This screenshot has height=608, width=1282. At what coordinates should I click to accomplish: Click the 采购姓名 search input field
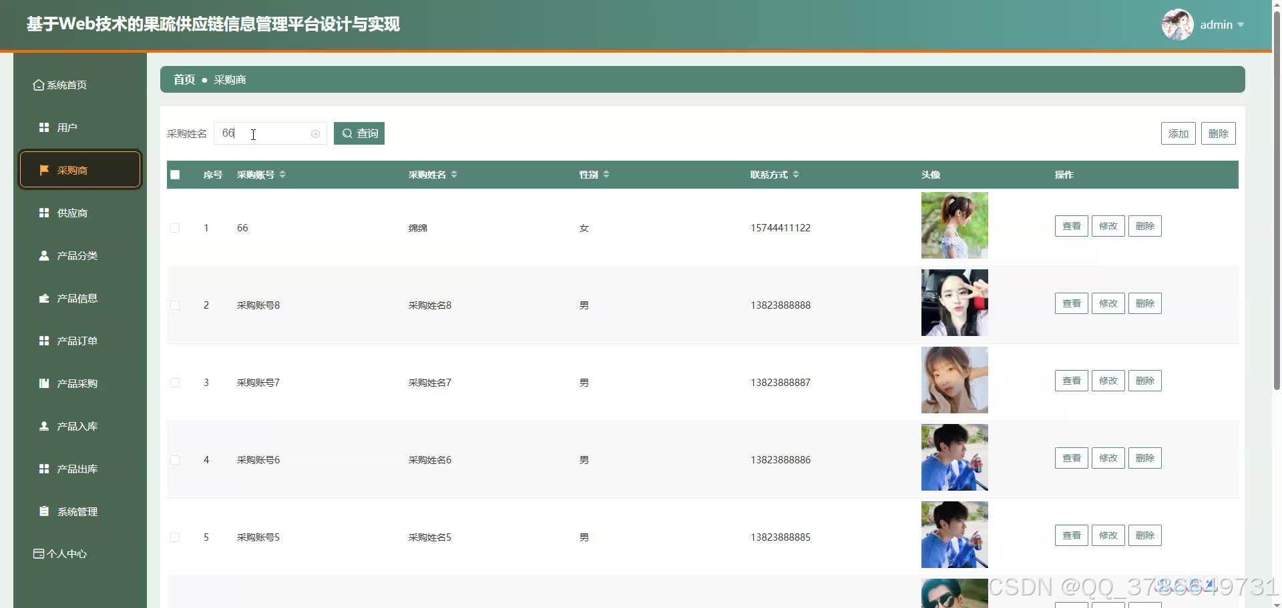[x=270, y=133]
